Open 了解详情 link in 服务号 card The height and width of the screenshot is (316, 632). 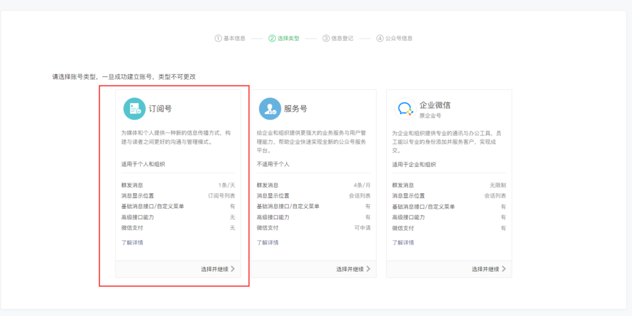pos(268,243)
